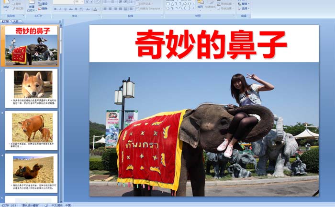Toggle text Shadow formatting
Screen dimensions: 335x207
click(76, 9)
